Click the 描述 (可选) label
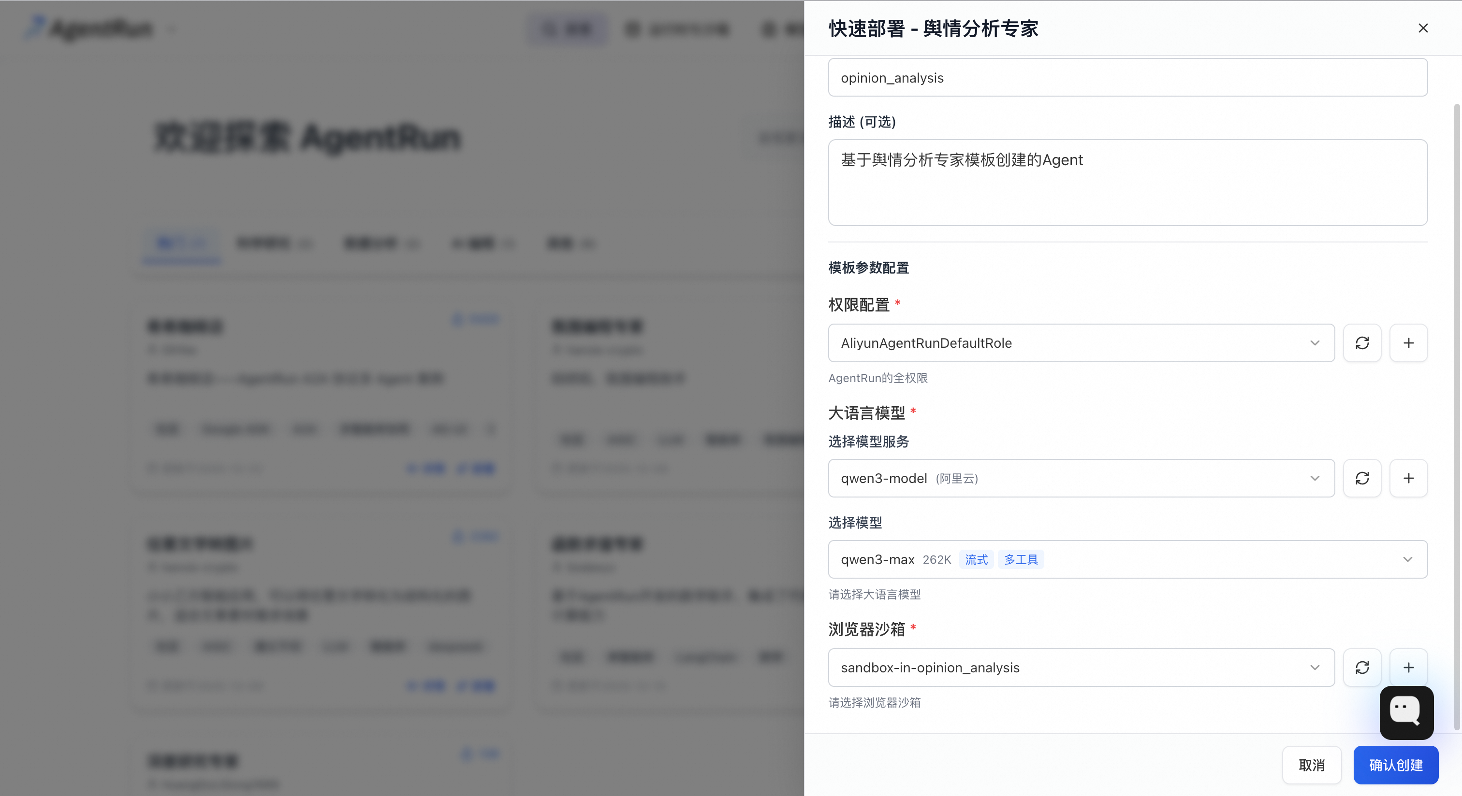1462x796 pixels. [x=862, y=122]
